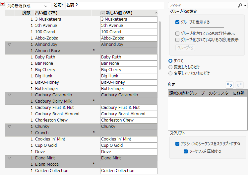
Task: Click the redo arrow button
Action: [239, 85]
